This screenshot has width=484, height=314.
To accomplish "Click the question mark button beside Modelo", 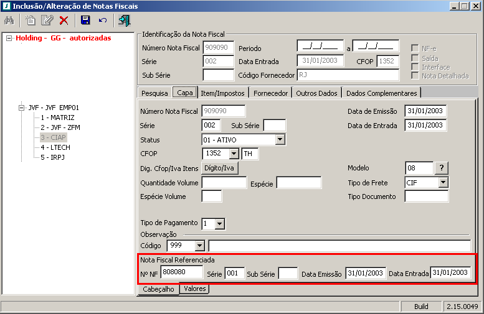I will point(441,168).
